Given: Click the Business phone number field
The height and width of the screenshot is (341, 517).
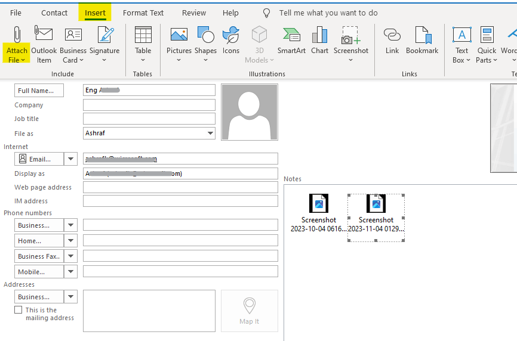Looking at the screenshot, I should (180, 225).
